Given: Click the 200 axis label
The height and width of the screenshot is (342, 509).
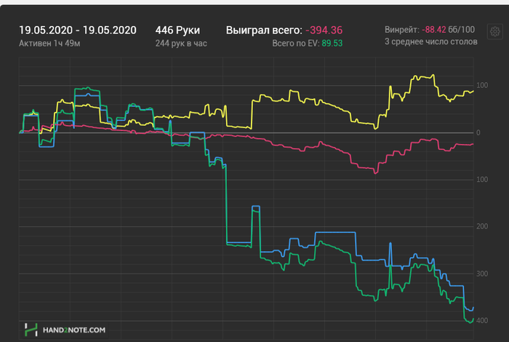Looking at the screenshot, I should tap(482, 226).
